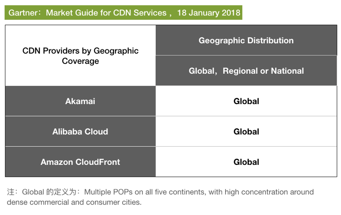
Task: Click the Market Guide for CDN Services text
Action: coord(106,13)
